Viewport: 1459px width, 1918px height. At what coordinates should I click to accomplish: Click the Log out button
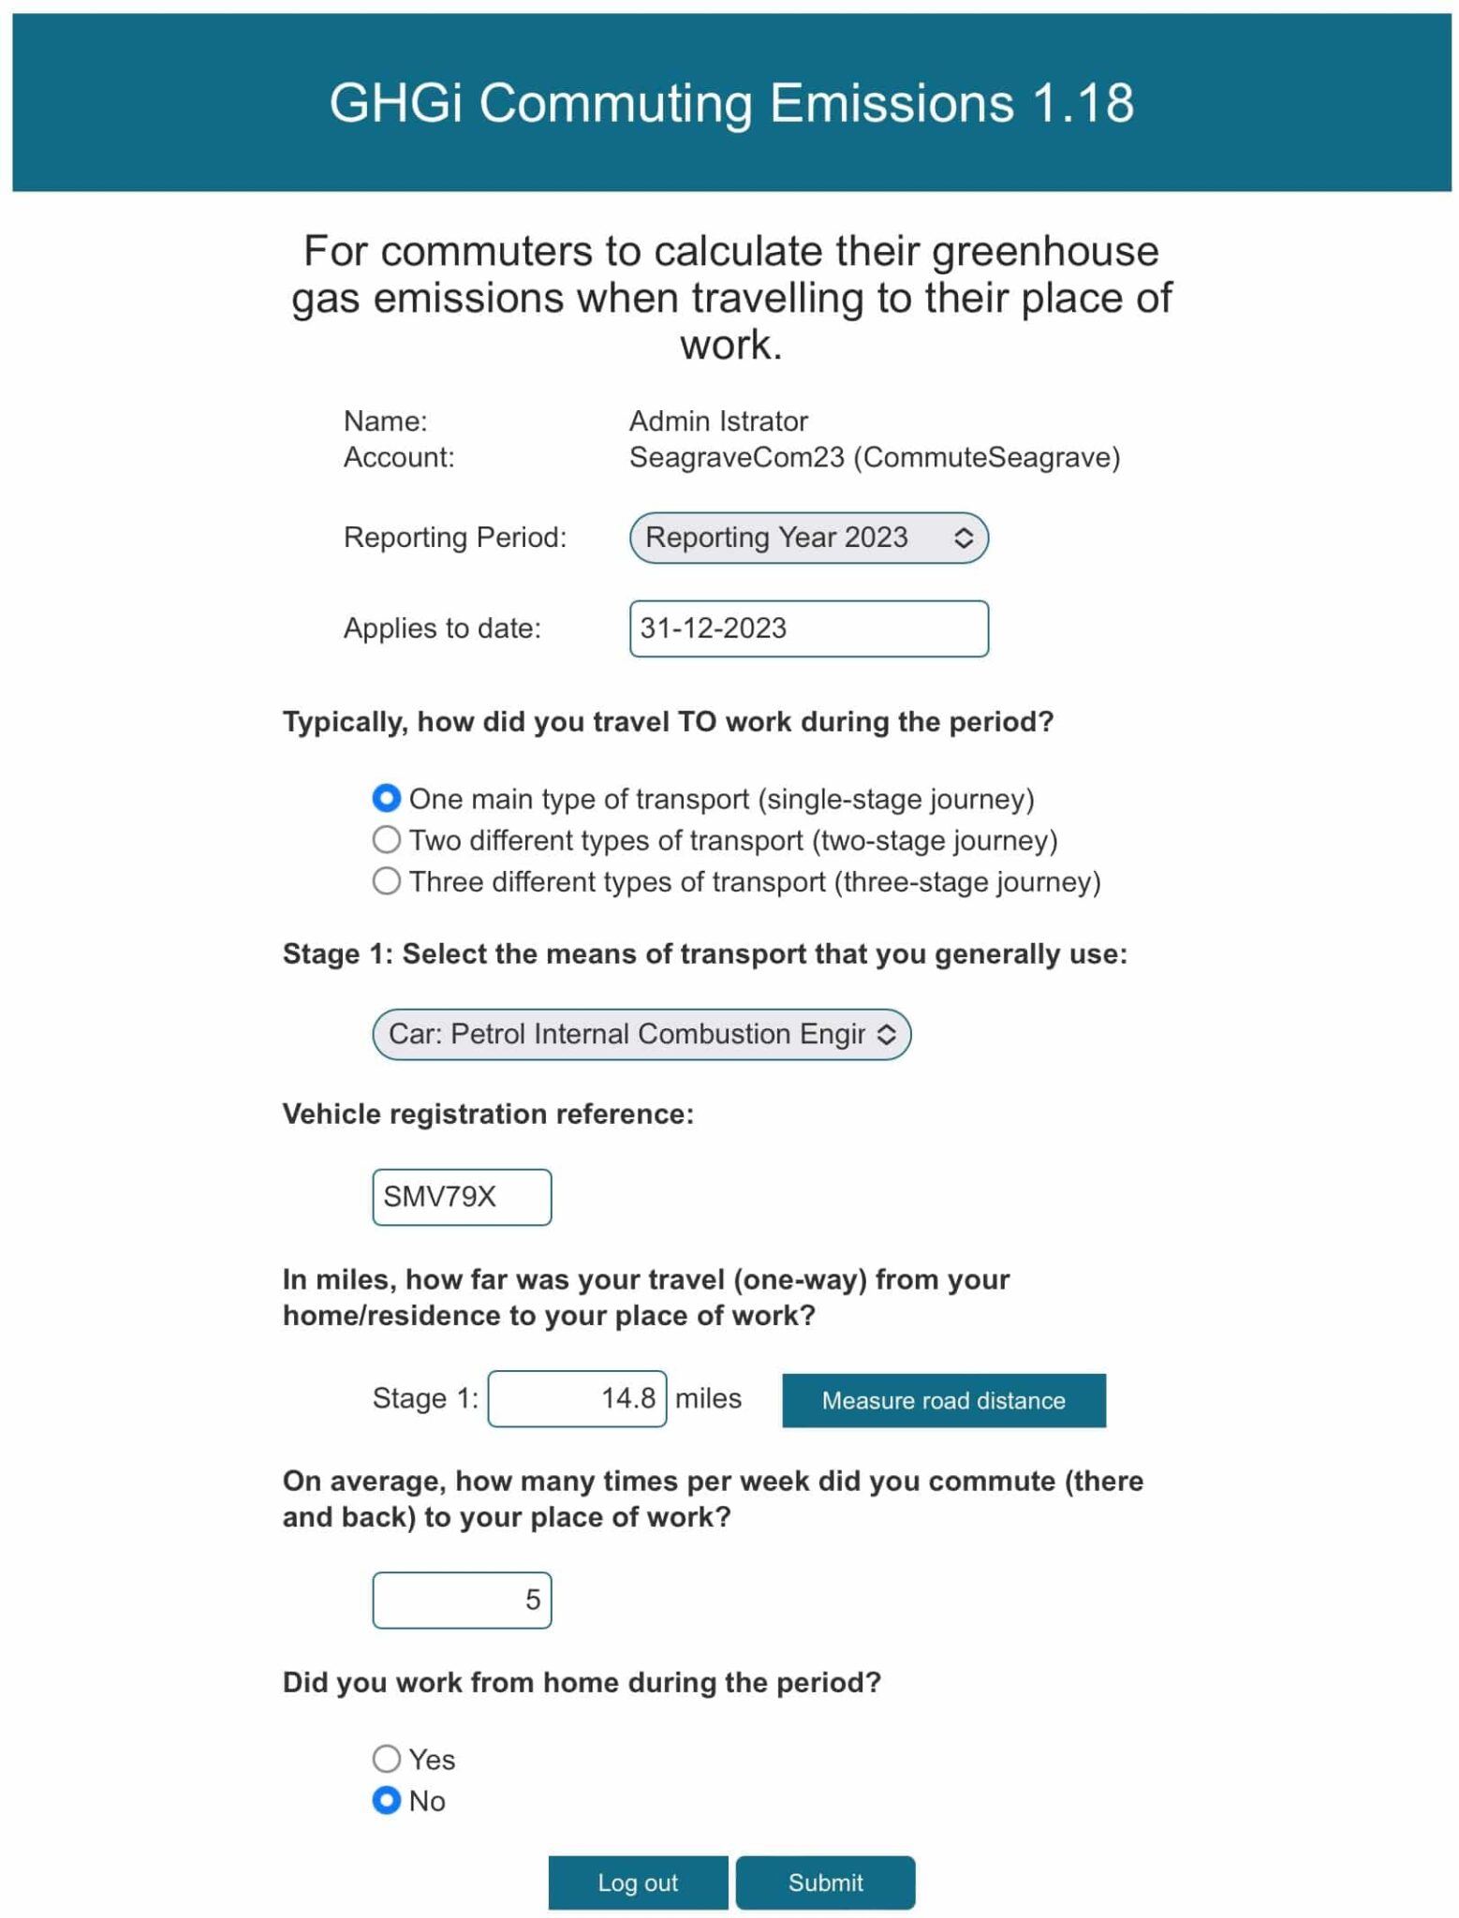pyautogui.click(x=640, y=1882)
